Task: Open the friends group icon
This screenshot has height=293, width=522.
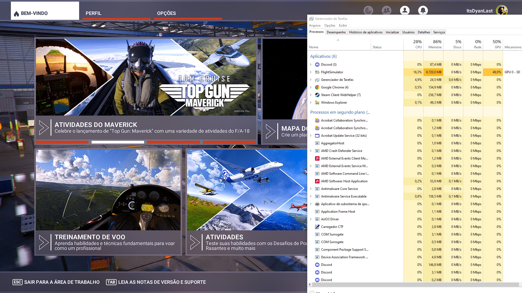Action: (x=386, y=11)
